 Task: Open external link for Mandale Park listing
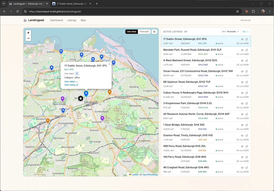246,50
